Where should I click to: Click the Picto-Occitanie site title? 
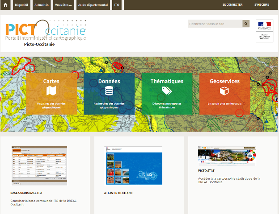click(39, 45)
